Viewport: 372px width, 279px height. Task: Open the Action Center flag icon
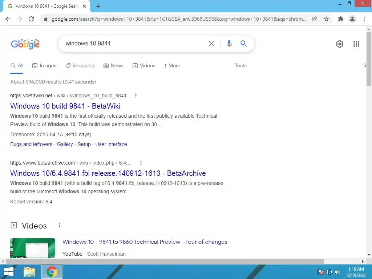point(320,272)
